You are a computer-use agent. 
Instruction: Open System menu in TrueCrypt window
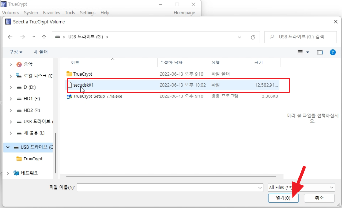tap(31, 13)
